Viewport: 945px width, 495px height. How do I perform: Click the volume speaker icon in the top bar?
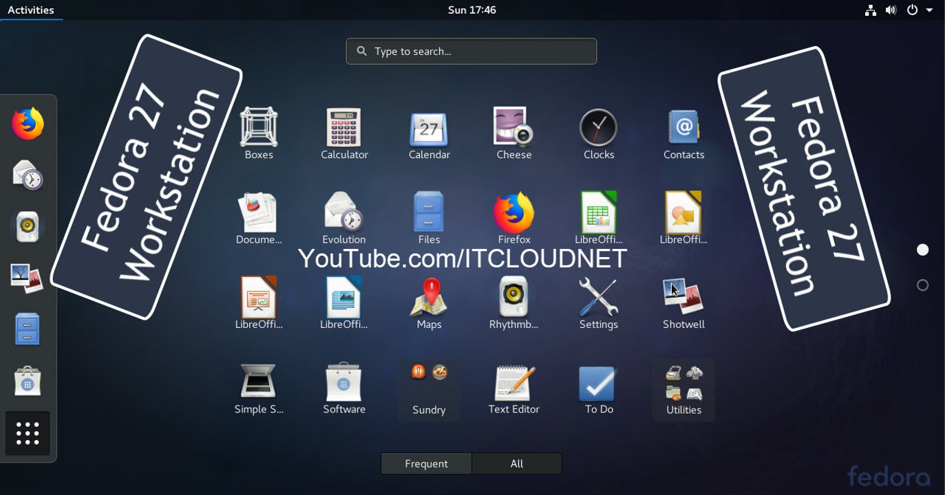[x=891, y=10]
